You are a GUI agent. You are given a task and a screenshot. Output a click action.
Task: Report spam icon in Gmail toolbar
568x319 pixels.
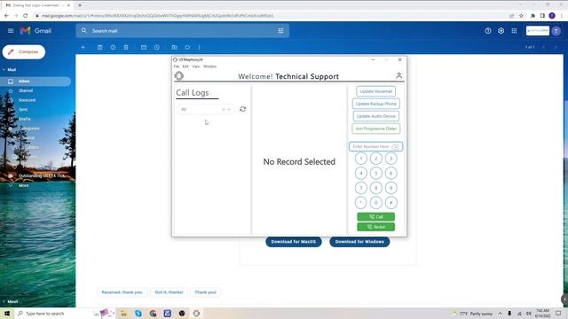tap(113, 47)
